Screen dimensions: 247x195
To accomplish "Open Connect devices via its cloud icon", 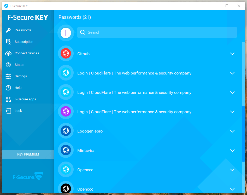I will pos(8,53).
